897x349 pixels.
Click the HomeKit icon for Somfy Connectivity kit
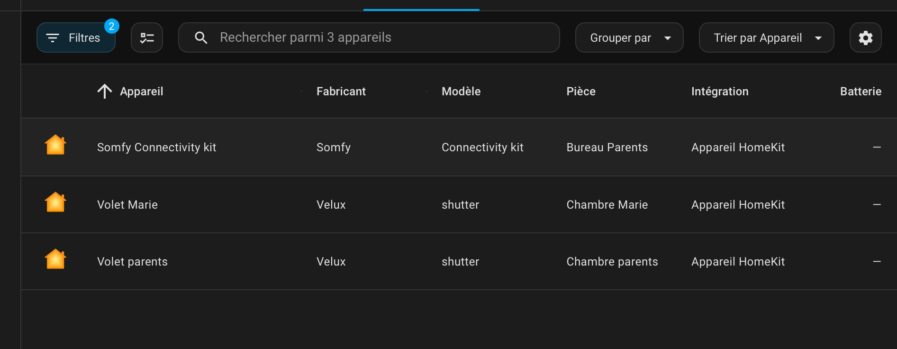point(55,145)
